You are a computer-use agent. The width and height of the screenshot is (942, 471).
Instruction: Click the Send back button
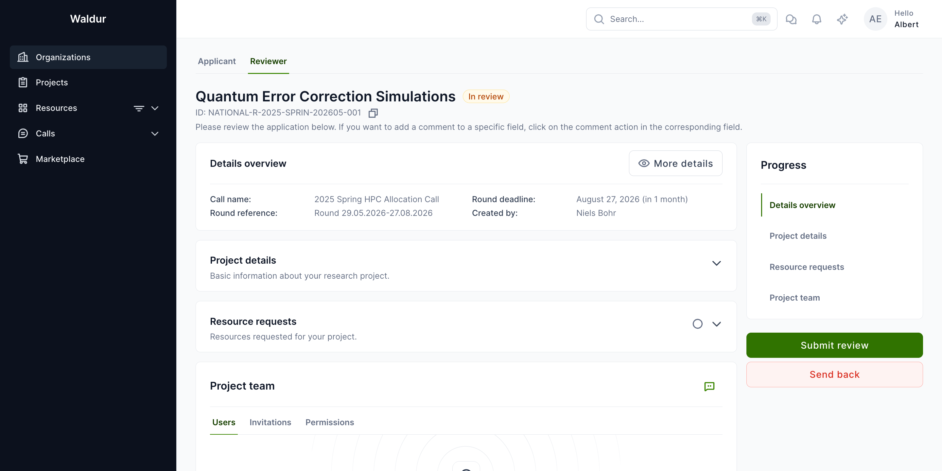pos(834,375)
